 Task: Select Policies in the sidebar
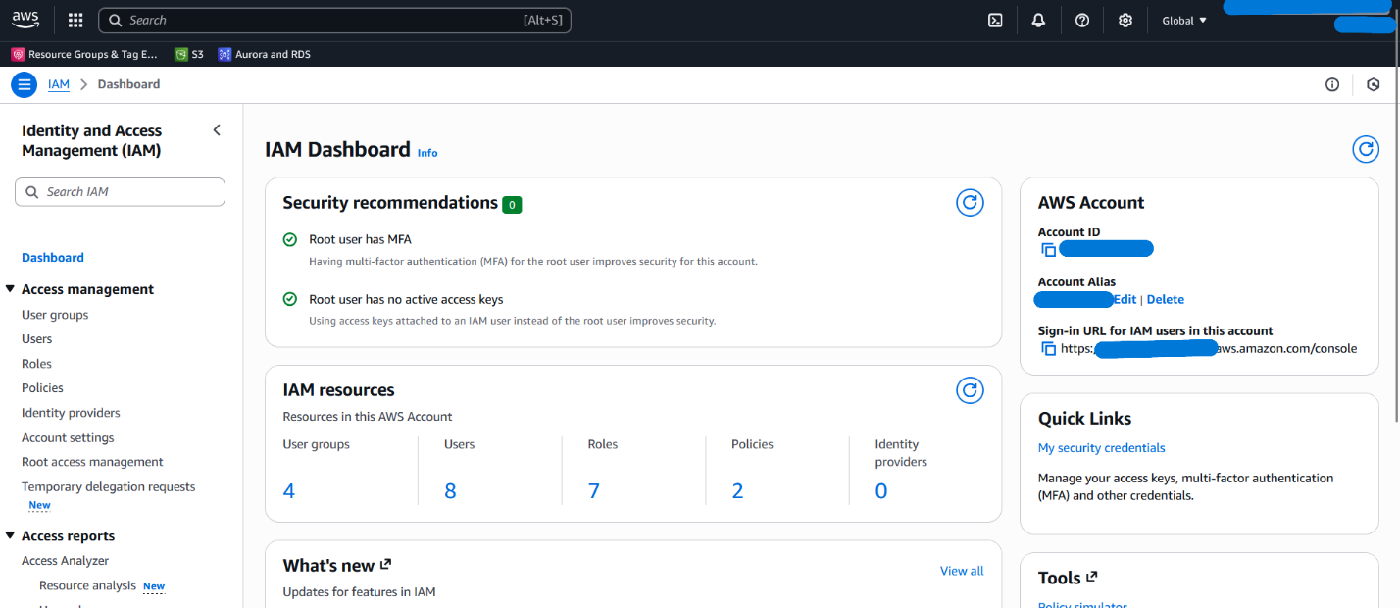tap(42, 388)
